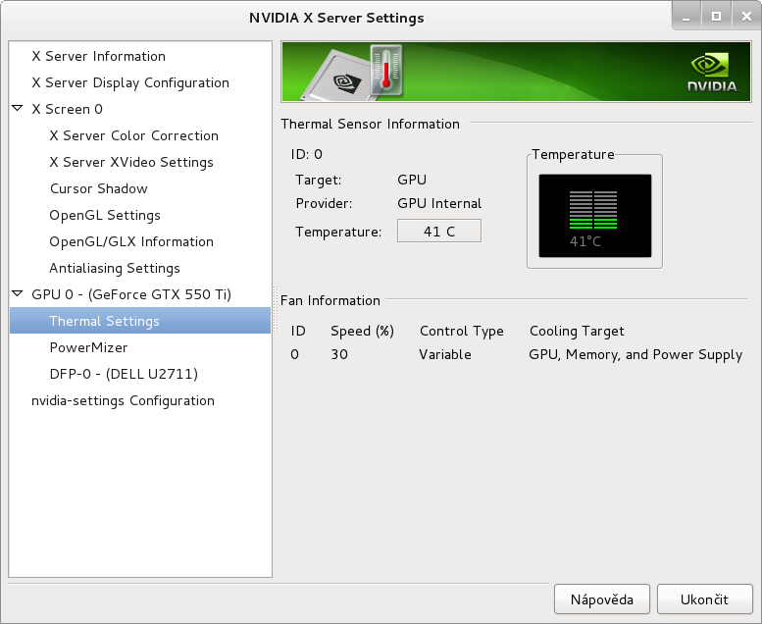
Task: Click the pane divider handle
Action: click(276, 309)
